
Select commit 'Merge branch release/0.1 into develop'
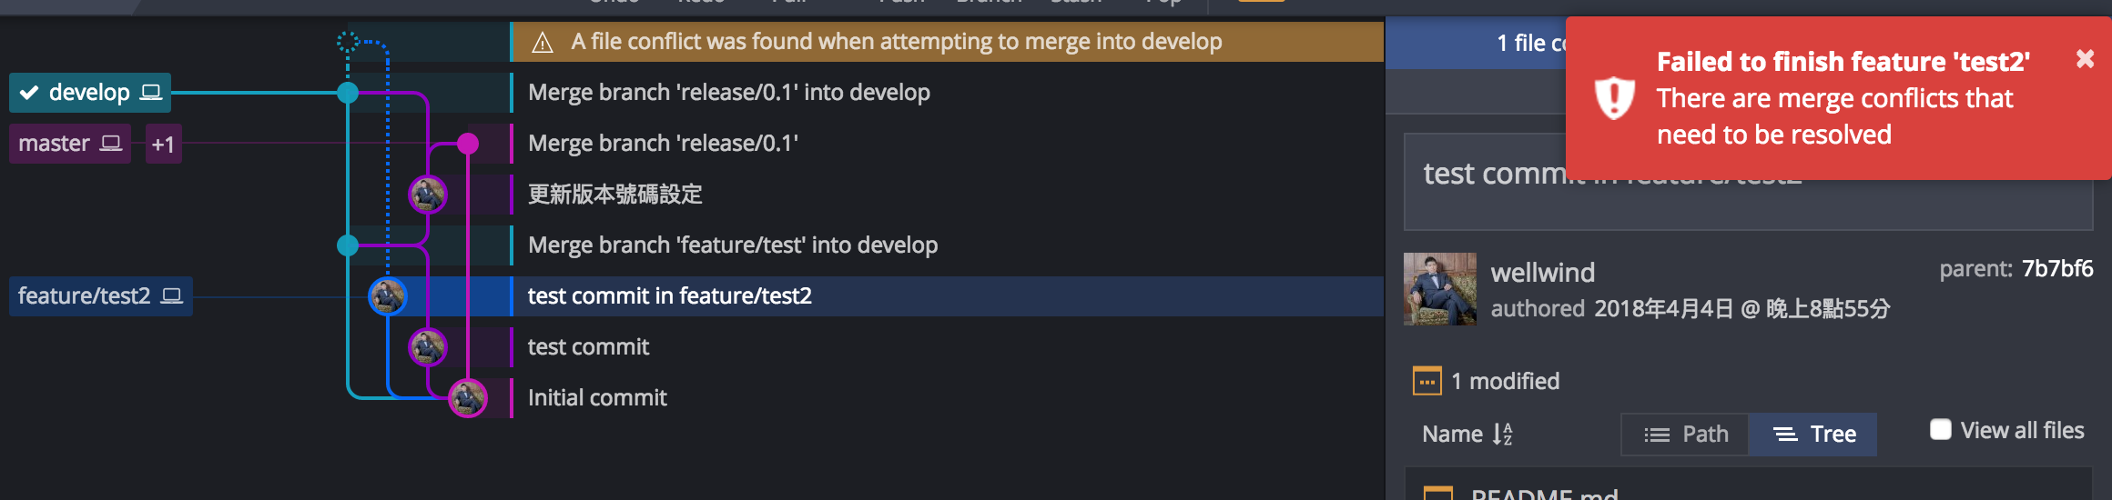[x=947, y=93]
